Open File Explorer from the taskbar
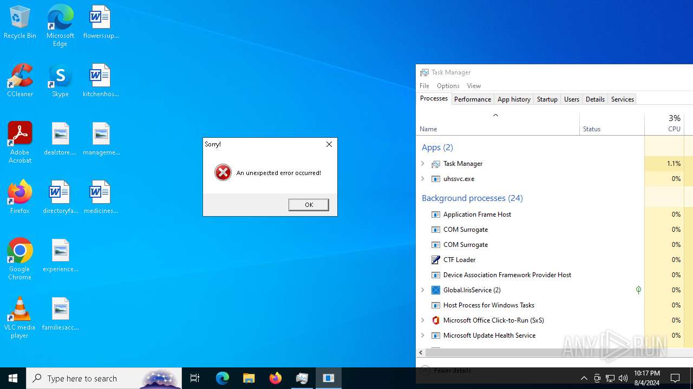This screenshot has width=693, height=389. pyautogui.click(x=249, y=378)
